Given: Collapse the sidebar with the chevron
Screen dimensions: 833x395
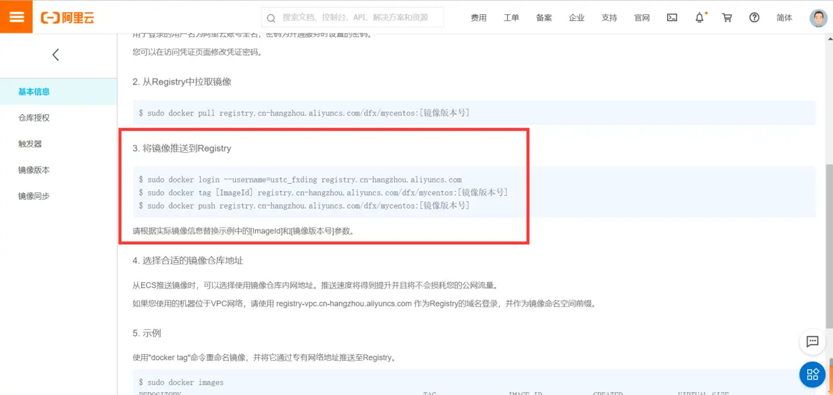Looking at the screenshot, I should click(x=56, y=54).
